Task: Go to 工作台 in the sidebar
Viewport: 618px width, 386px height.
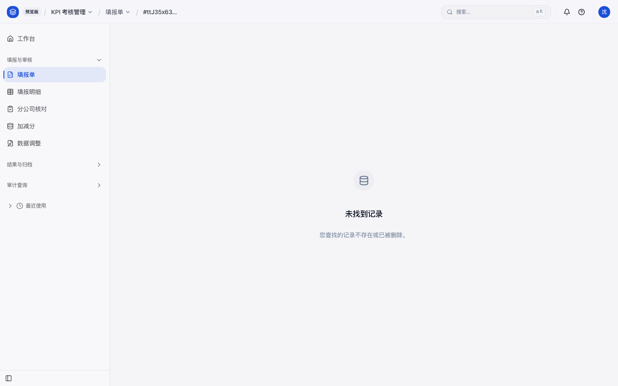Action: click(x=55, y=39)
